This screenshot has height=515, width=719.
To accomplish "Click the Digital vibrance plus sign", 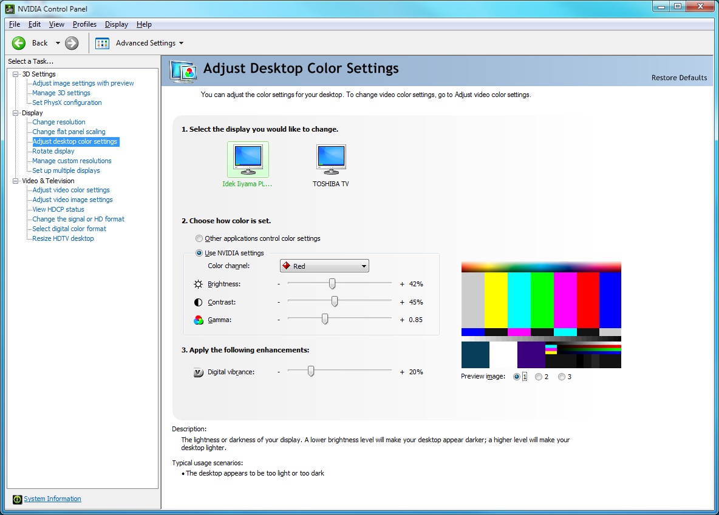I will point(402,372).
